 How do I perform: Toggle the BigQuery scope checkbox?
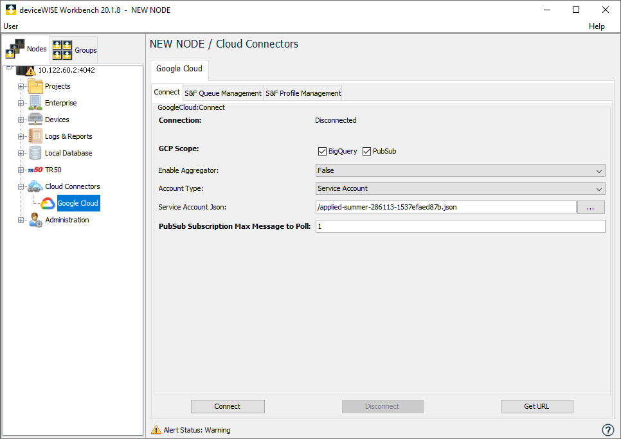point(322,151)
